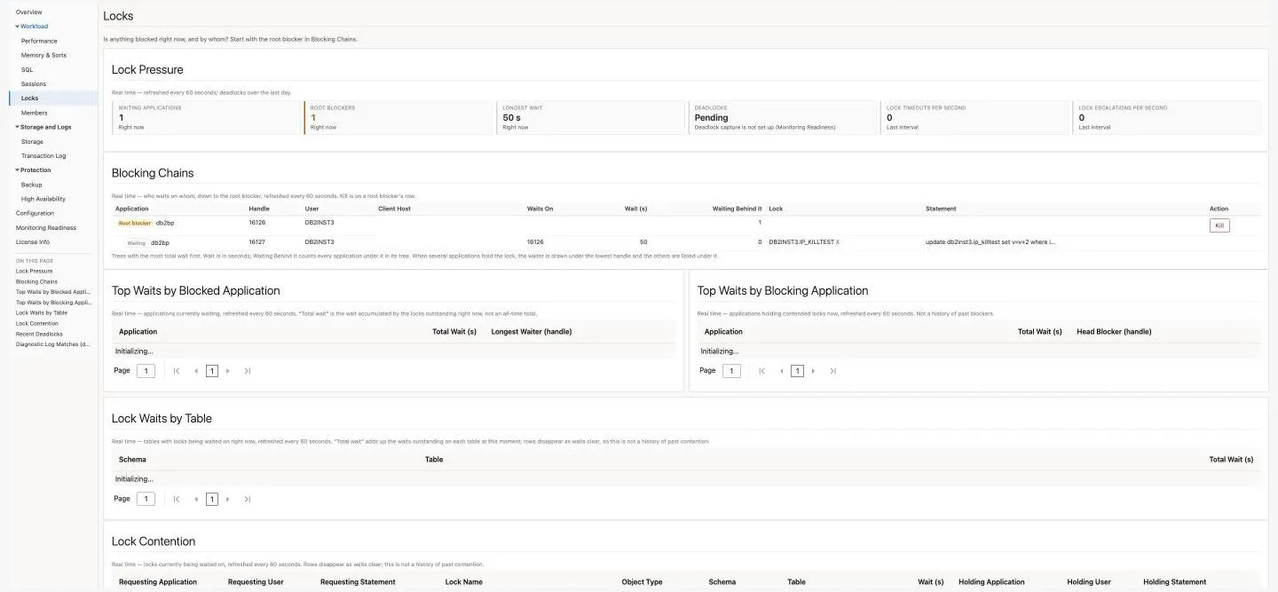Go to next page in Top Waits by Blocking Application

[814, 371]
